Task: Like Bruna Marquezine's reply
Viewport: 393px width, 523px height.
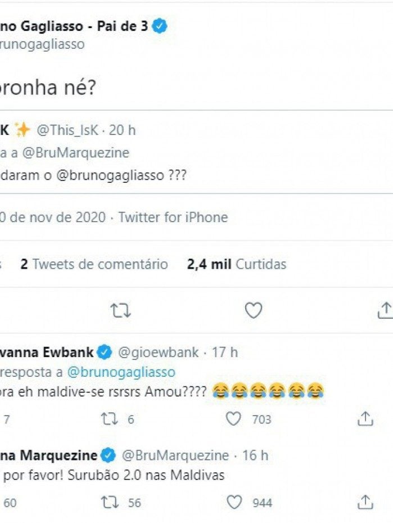Action: 233,502
